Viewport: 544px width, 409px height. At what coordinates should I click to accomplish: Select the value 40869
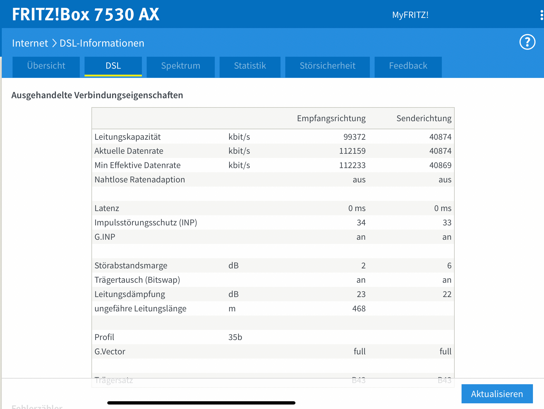pos(440,165)
